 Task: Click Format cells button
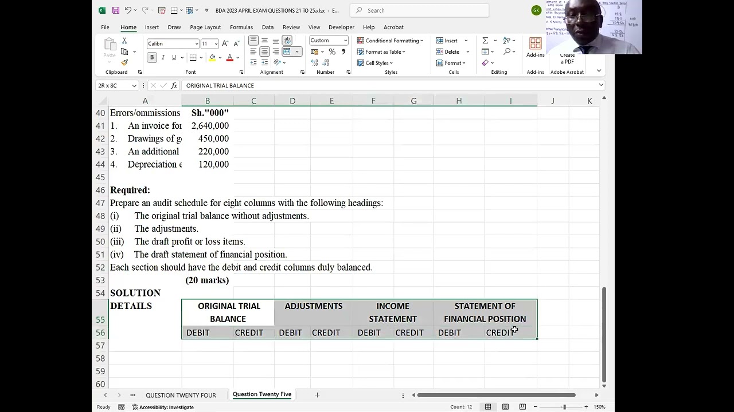click(x=452, y=63)
